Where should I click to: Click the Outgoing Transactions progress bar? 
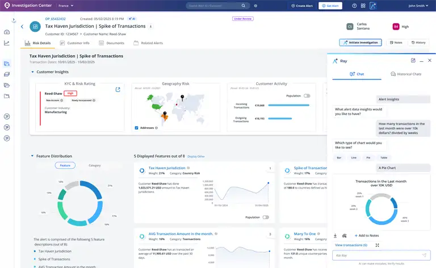280,119
